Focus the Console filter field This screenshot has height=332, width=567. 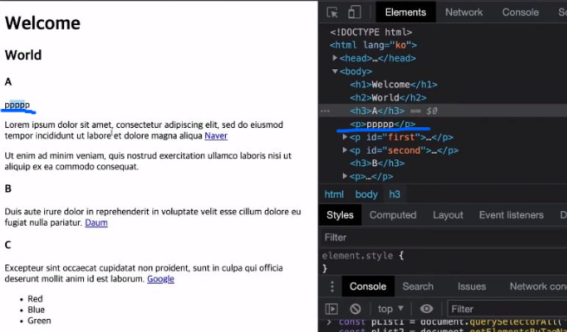coord(507,309)
